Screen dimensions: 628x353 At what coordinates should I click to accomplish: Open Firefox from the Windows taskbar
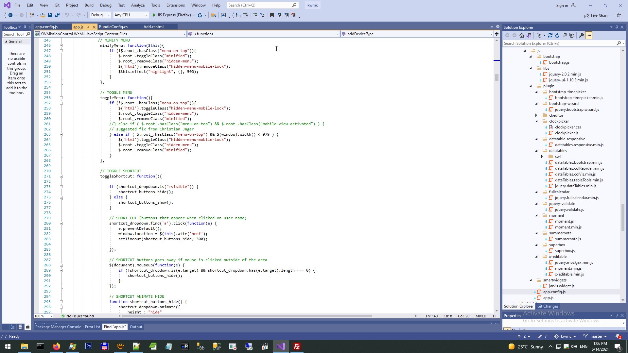tap(56, 346)
